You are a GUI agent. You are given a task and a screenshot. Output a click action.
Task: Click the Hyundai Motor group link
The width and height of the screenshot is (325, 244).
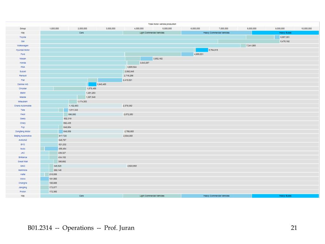[x=23, y=50]
